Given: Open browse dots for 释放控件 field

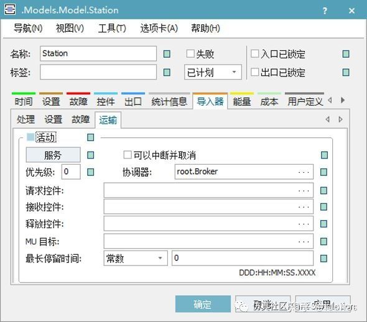Looking at the screenshot, I should click(x=304, y=224).
